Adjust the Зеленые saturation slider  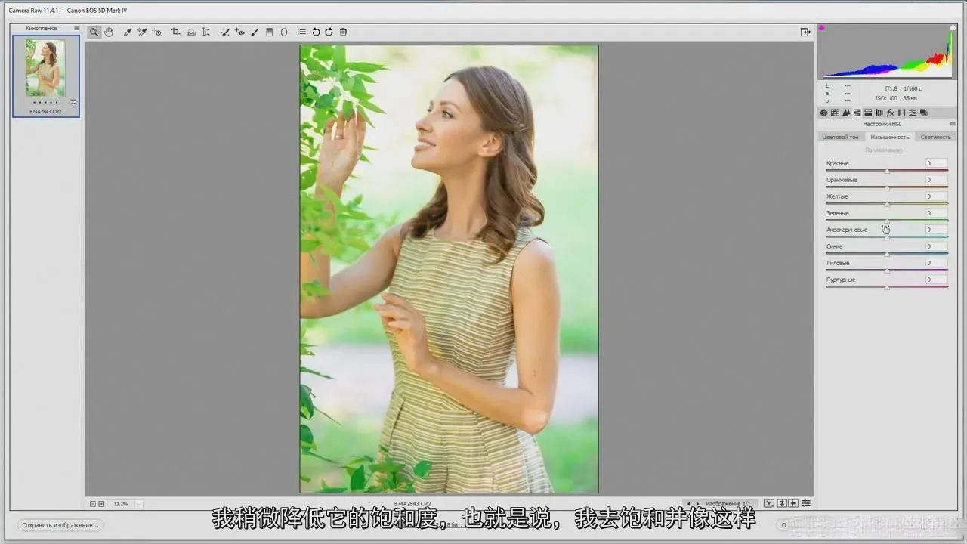(x=887, y=221)
